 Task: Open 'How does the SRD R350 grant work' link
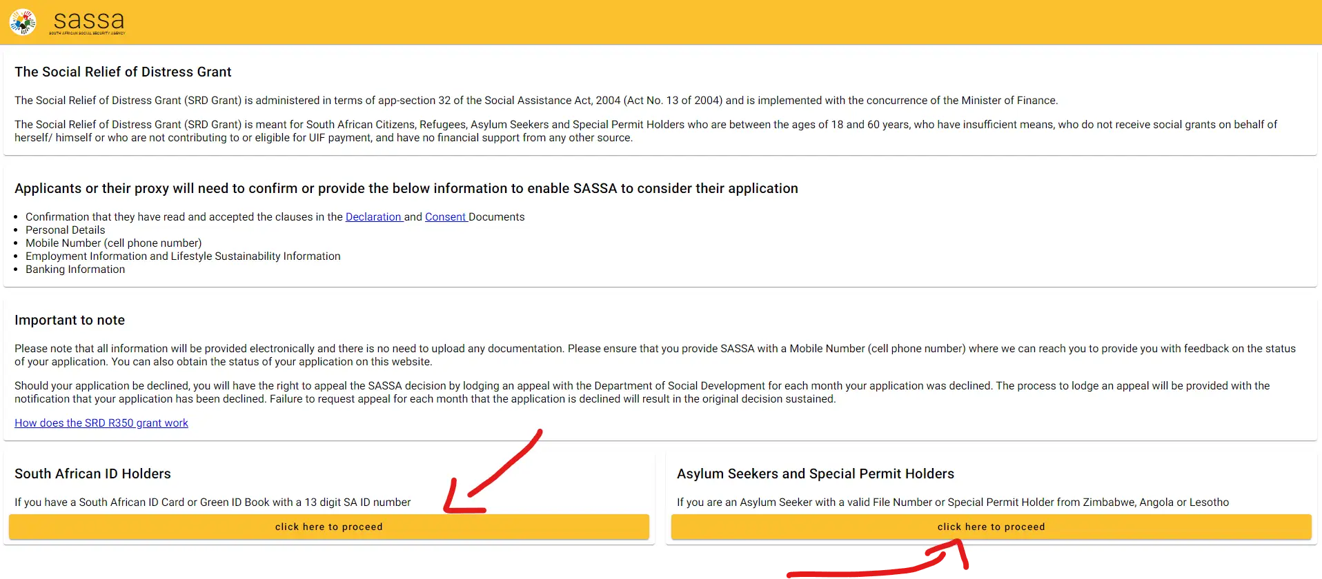[101, 423]
